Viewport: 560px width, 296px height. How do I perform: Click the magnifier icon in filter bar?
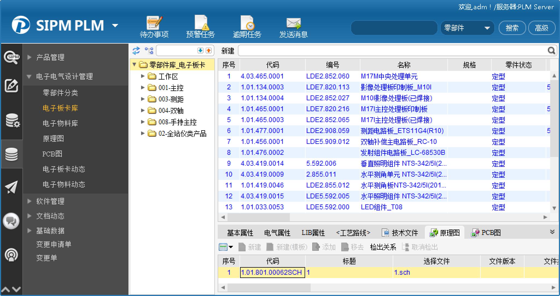[552, 51]
